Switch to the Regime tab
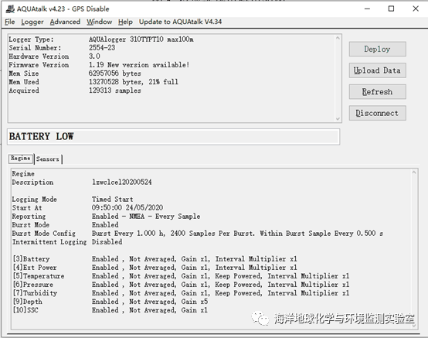This screenshot has width=428, height=338. [21, 159]
